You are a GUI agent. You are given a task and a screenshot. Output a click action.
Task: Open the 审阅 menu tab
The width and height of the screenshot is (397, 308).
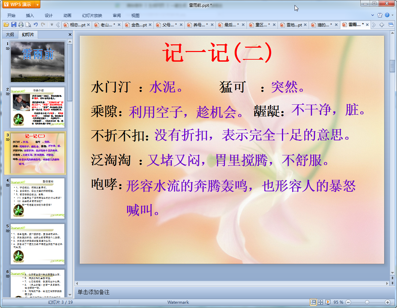tap(117, 15)
